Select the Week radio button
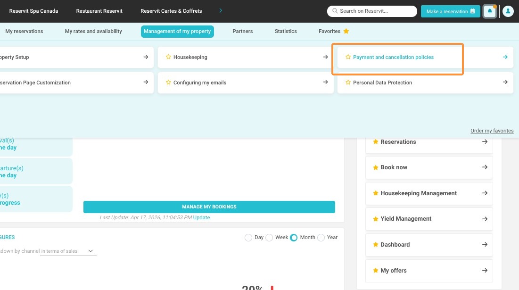 pyautogui.click(x=269, y=238)
